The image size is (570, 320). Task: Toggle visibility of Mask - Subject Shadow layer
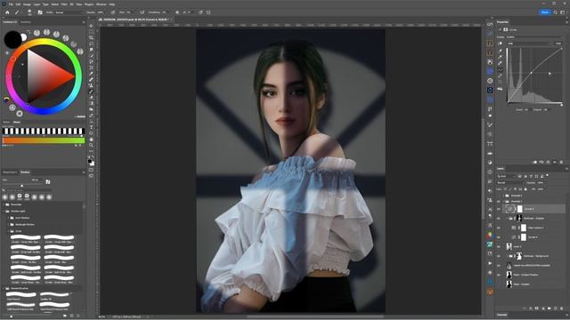point(499,275)
